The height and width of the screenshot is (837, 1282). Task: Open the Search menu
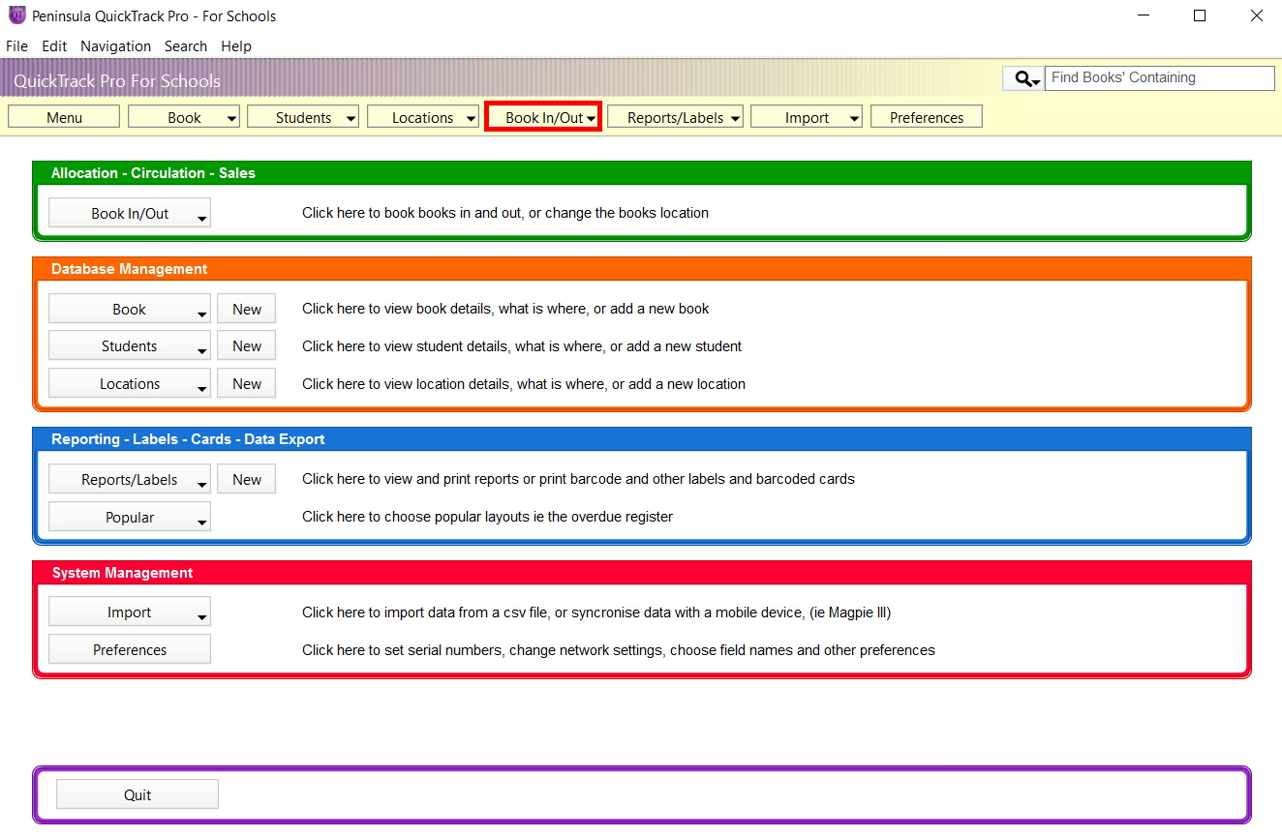pos(185,45)
